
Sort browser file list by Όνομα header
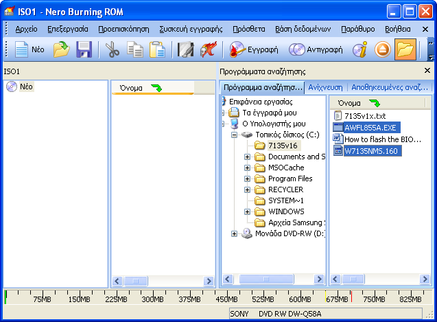pos(377,103)
